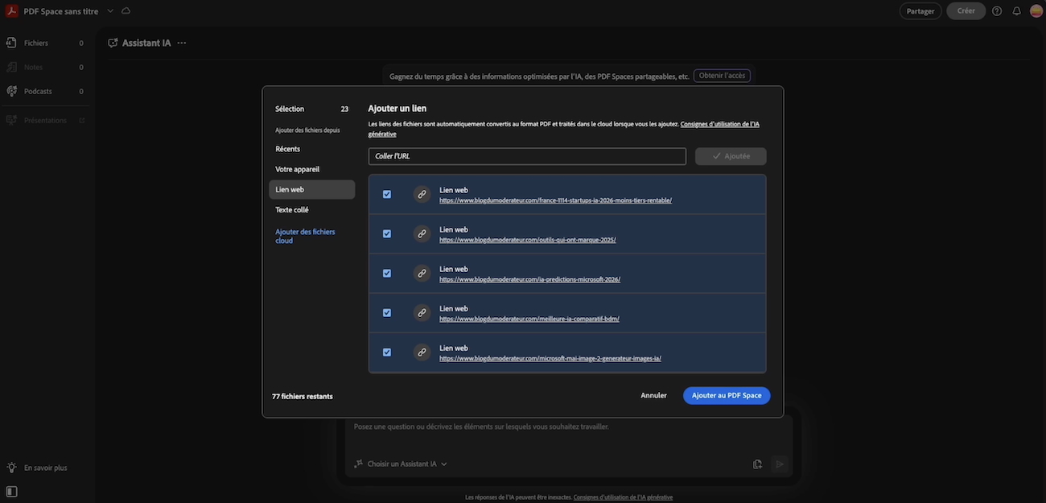The height and width of the screenshot is (503, 1046).
Task: Uncheck the outils-qui-ont-marque-2025 link checkbox
Action: pos(387,233)
